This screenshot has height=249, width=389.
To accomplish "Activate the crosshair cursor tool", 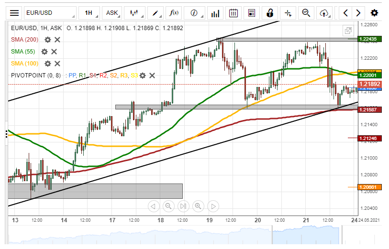I will pos(288,13).
